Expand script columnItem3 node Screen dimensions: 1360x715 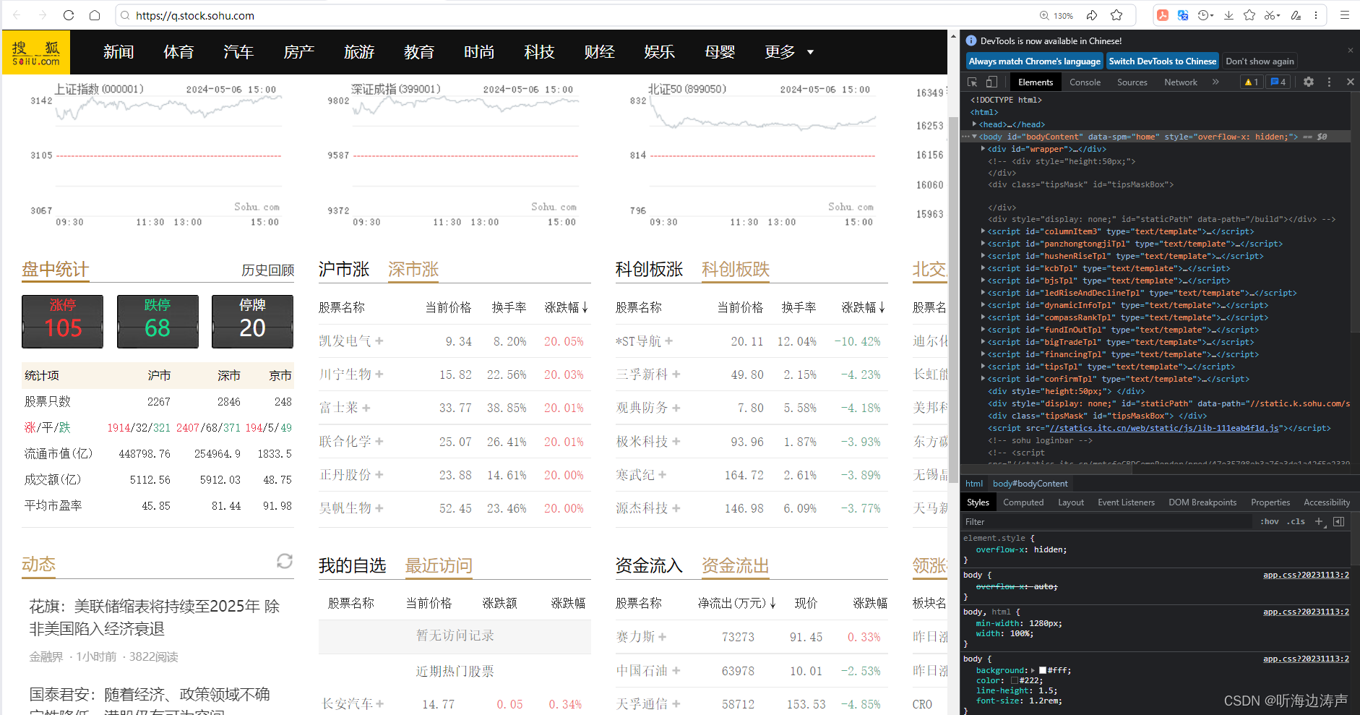point(984,231)
